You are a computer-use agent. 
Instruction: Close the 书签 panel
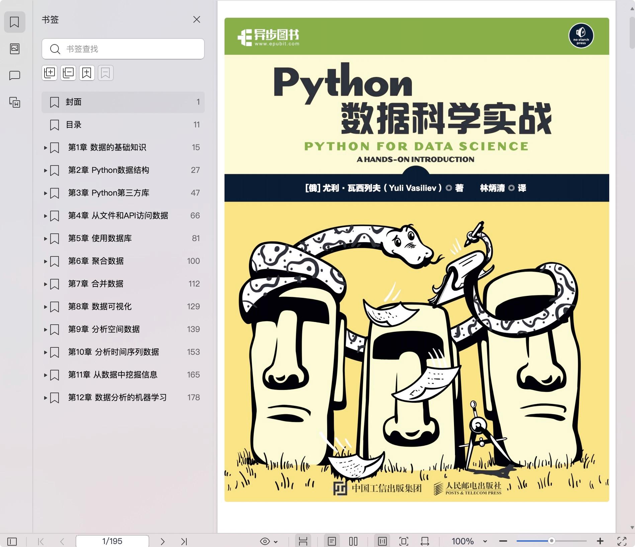pos(197,19)
